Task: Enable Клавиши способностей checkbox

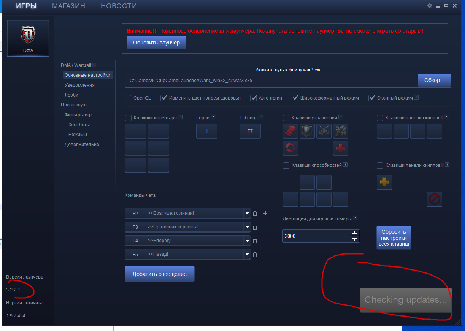Action: click(286, 165)
